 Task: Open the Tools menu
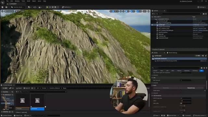pos(23,1)
